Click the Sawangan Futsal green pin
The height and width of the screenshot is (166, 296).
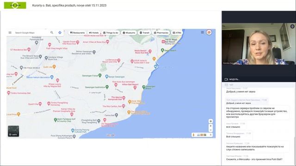100,76
